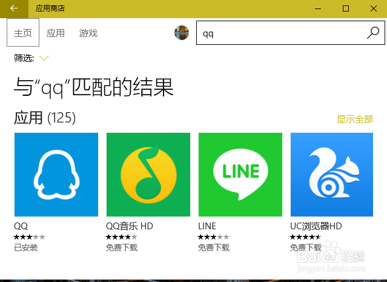Click 已安装 status under QQ
The image size is (387, 282).
[25, 247]
